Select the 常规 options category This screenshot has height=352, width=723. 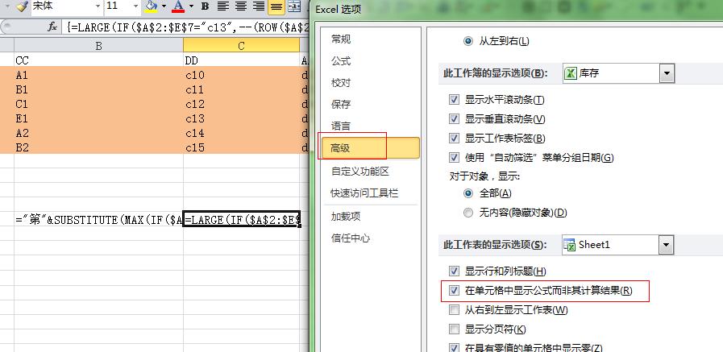tap(341, 39)
